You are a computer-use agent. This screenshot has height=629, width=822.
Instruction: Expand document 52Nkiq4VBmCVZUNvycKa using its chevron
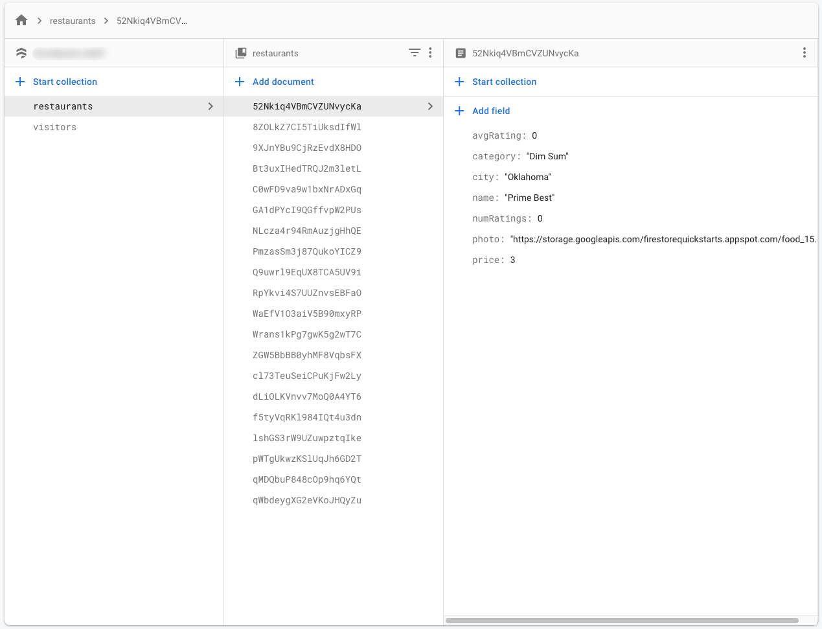tap(430, 106)
